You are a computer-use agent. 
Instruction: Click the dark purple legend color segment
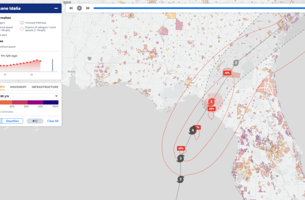click(x=51, y=102)
